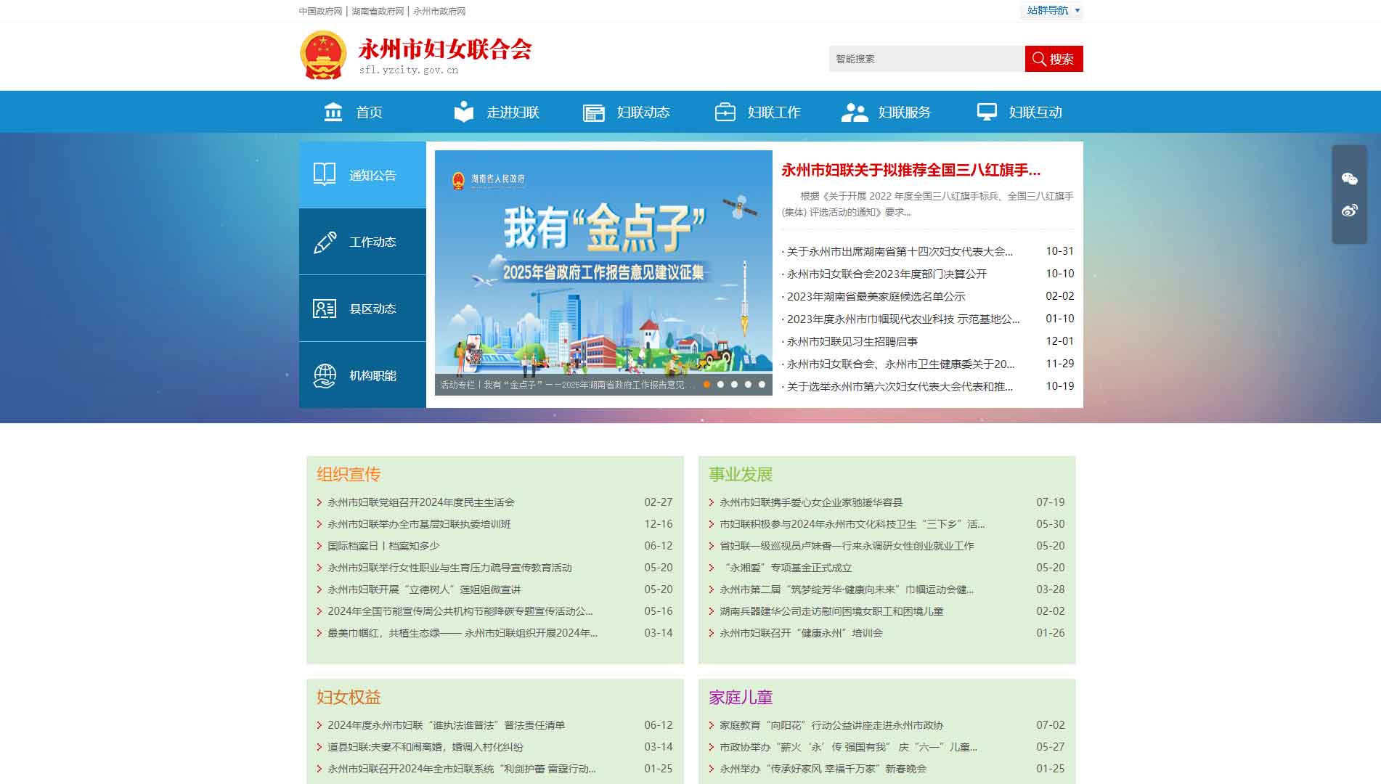Open the 首页 menu item
Image resolution: width=1381 pixels, height=784 pixels.
click(x=369, y=112)
